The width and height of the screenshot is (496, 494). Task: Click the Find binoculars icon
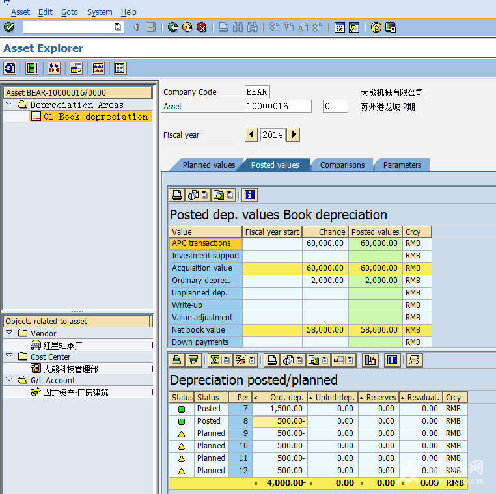tap(238, 27)
